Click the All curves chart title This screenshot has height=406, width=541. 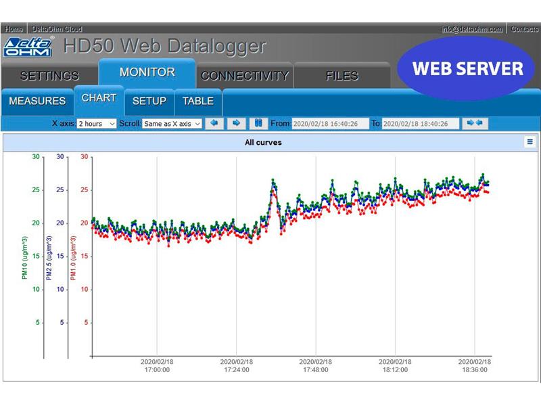pyautogui.click(x=263, y=142)
